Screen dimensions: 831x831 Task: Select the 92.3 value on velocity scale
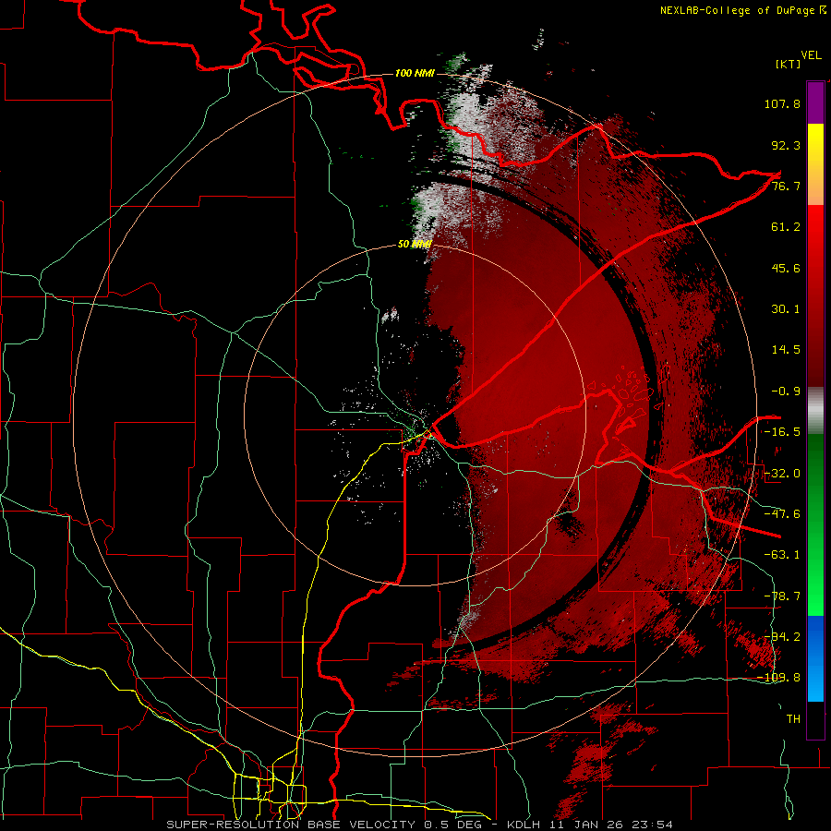[x=786, y=145]
